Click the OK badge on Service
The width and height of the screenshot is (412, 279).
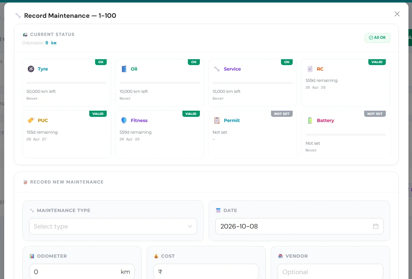pos(287,62)
